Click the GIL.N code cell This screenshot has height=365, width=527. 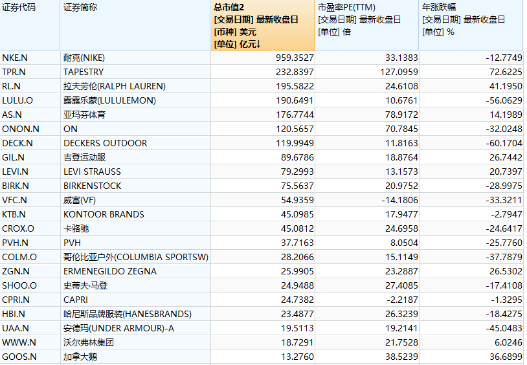tap(30, 157)
